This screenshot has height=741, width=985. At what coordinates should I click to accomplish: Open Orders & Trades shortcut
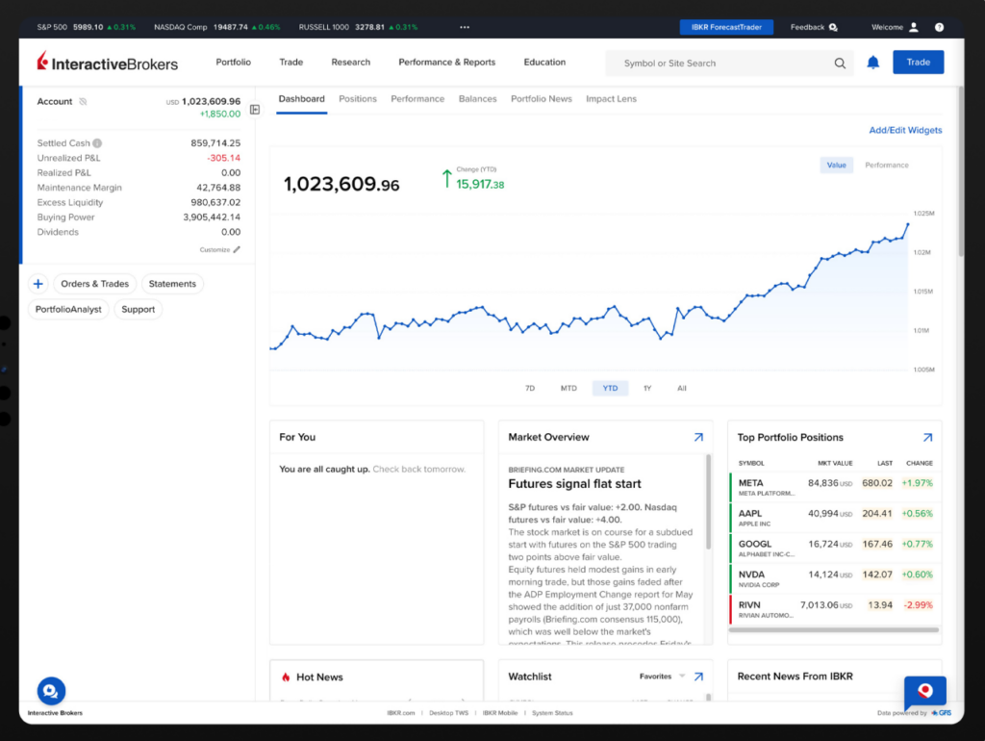[95, 284]
